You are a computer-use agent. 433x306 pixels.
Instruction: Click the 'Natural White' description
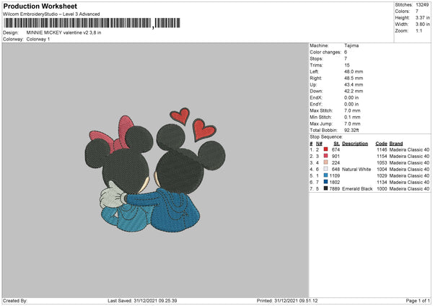click(x=357, y=170)
